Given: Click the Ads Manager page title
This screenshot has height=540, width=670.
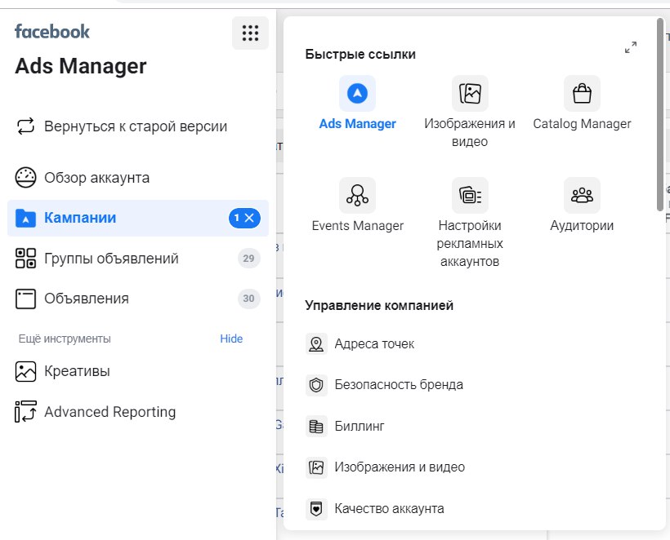Looking at the screenshot, I should [81, 67].
